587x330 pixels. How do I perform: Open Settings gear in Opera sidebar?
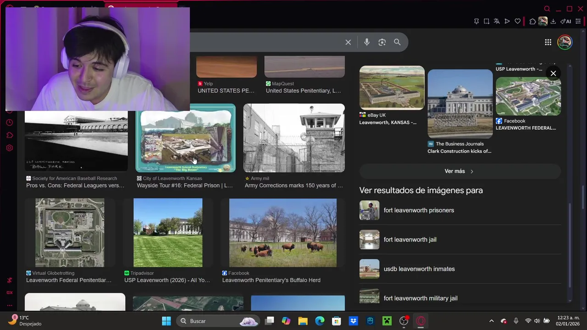tap(9, 148)
